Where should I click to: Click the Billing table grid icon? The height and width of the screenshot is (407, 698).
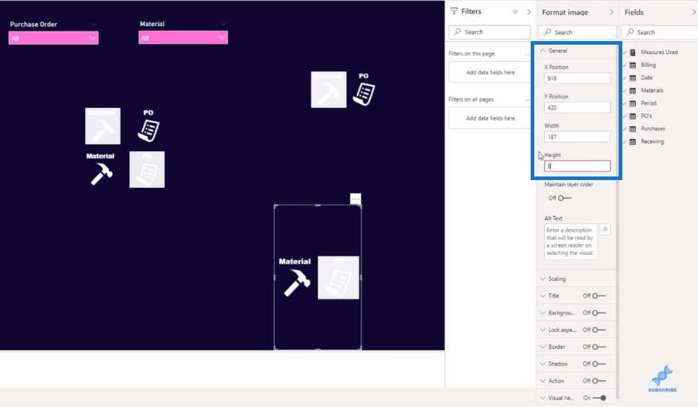[x=632, y=65]
